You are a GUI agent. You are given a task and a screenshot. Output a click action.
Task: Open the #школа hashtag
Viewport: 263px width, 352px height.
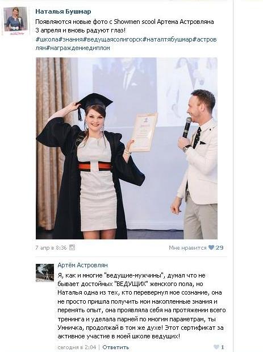coord(47,39)
